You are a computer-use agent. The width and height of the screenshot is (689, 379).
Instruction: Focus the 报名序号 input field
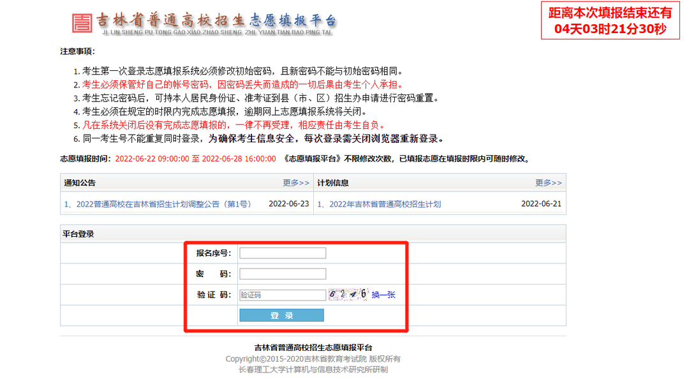tap(282, 253)
